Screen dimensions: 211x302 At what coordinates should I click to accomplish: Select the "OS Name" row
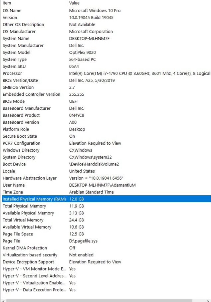pyautogui.click(x=106, y=11)
